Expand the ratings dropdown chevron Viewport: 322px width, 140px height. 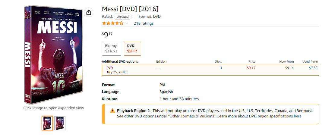[127, 23]
